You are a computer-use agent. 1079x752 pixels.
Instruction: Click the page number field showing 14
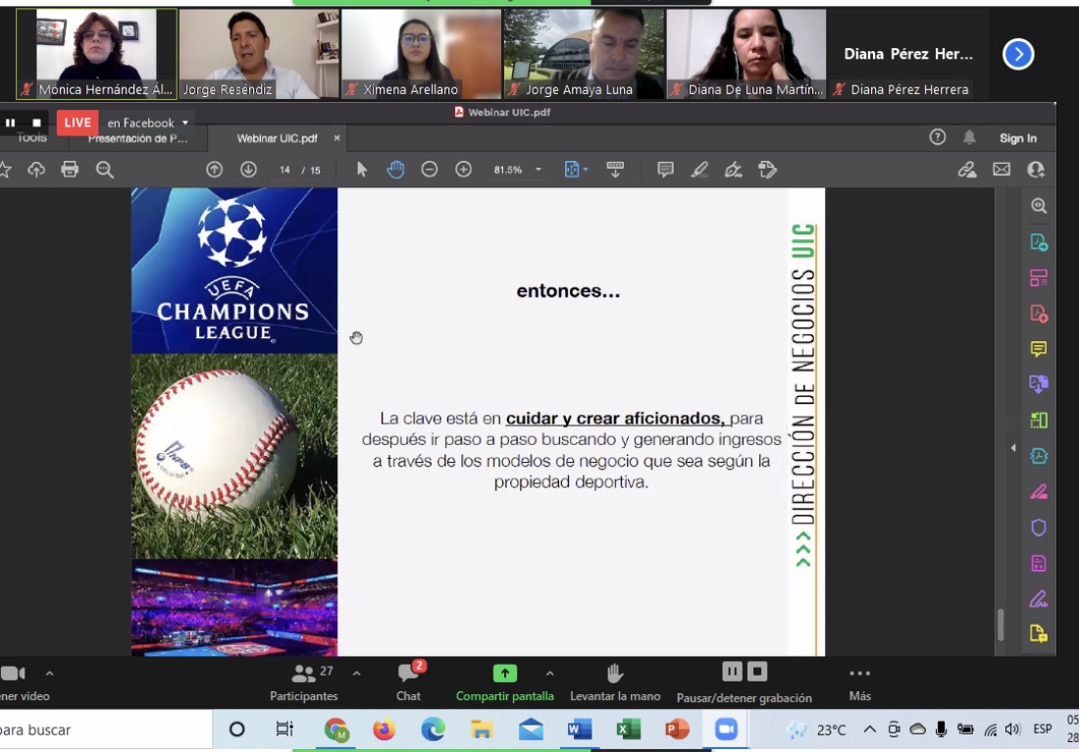pyautogui.click(x=284, y=170)
